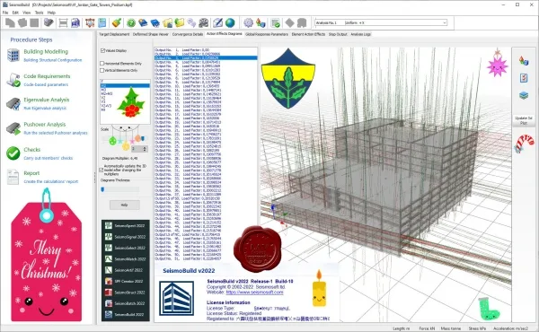Click the first blue book toolbar icon
The image size is (539, 332).
tap(143, 22)
